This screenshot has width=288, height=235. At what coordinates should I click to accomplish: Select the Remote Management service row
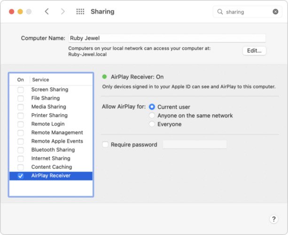[51, 133]
